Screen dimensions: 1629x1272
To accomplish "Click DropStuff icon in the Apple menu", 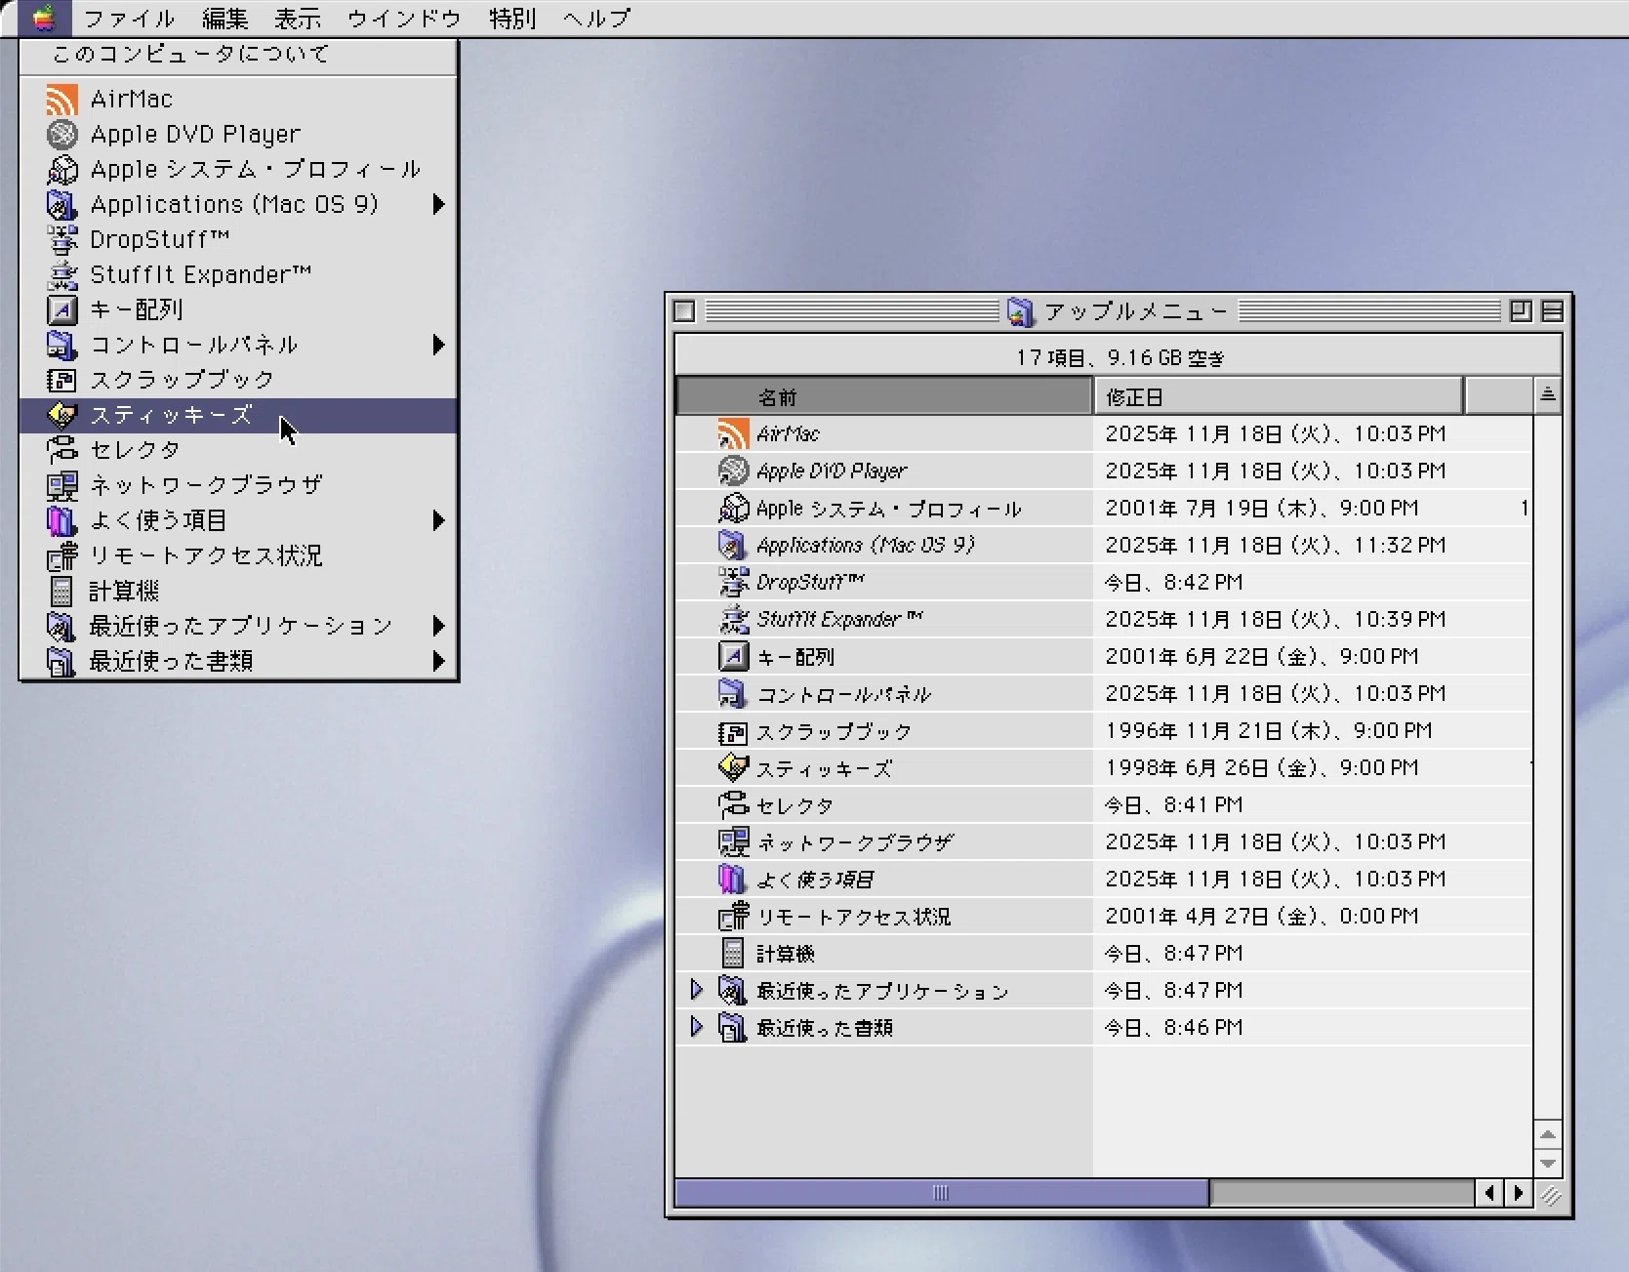I will point(61,240).
